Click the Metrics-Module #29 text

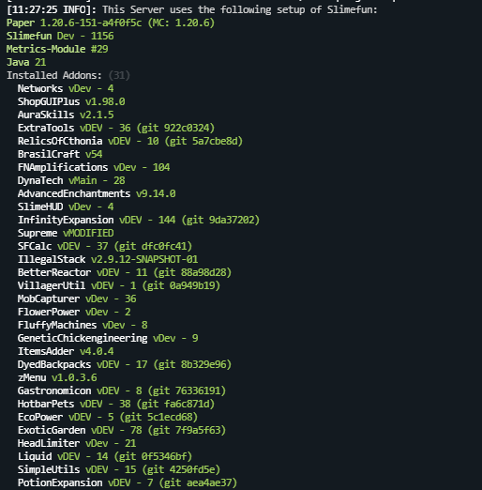pyautogui.click(x=57, y=49)
